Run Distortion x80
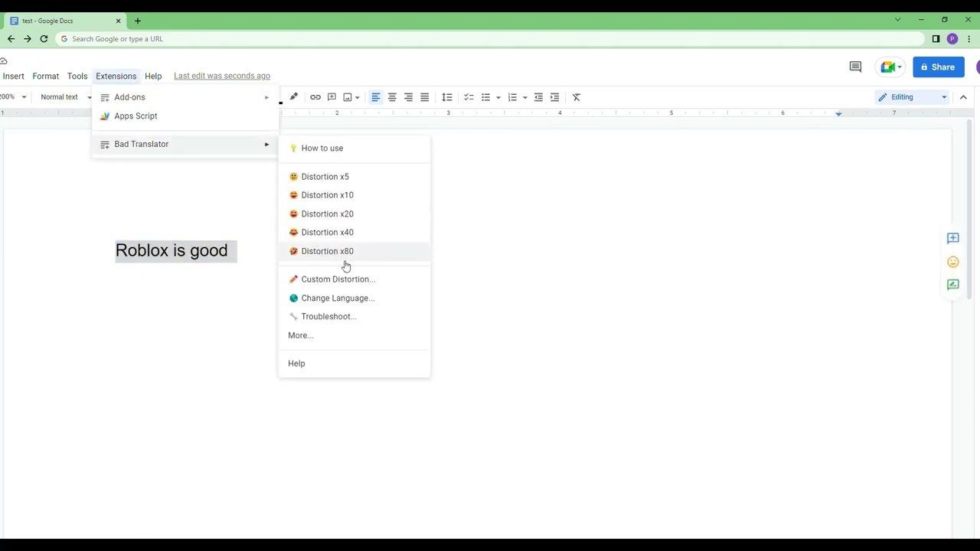The width and height of the screenshot is (980, 551). 354,251
